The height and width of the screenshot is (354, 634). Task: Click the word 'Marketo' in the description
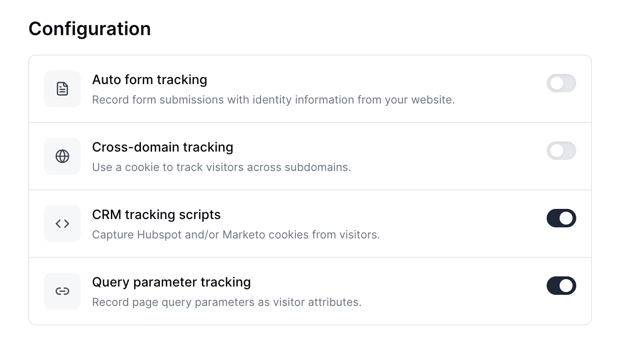[x=244, y=235]
